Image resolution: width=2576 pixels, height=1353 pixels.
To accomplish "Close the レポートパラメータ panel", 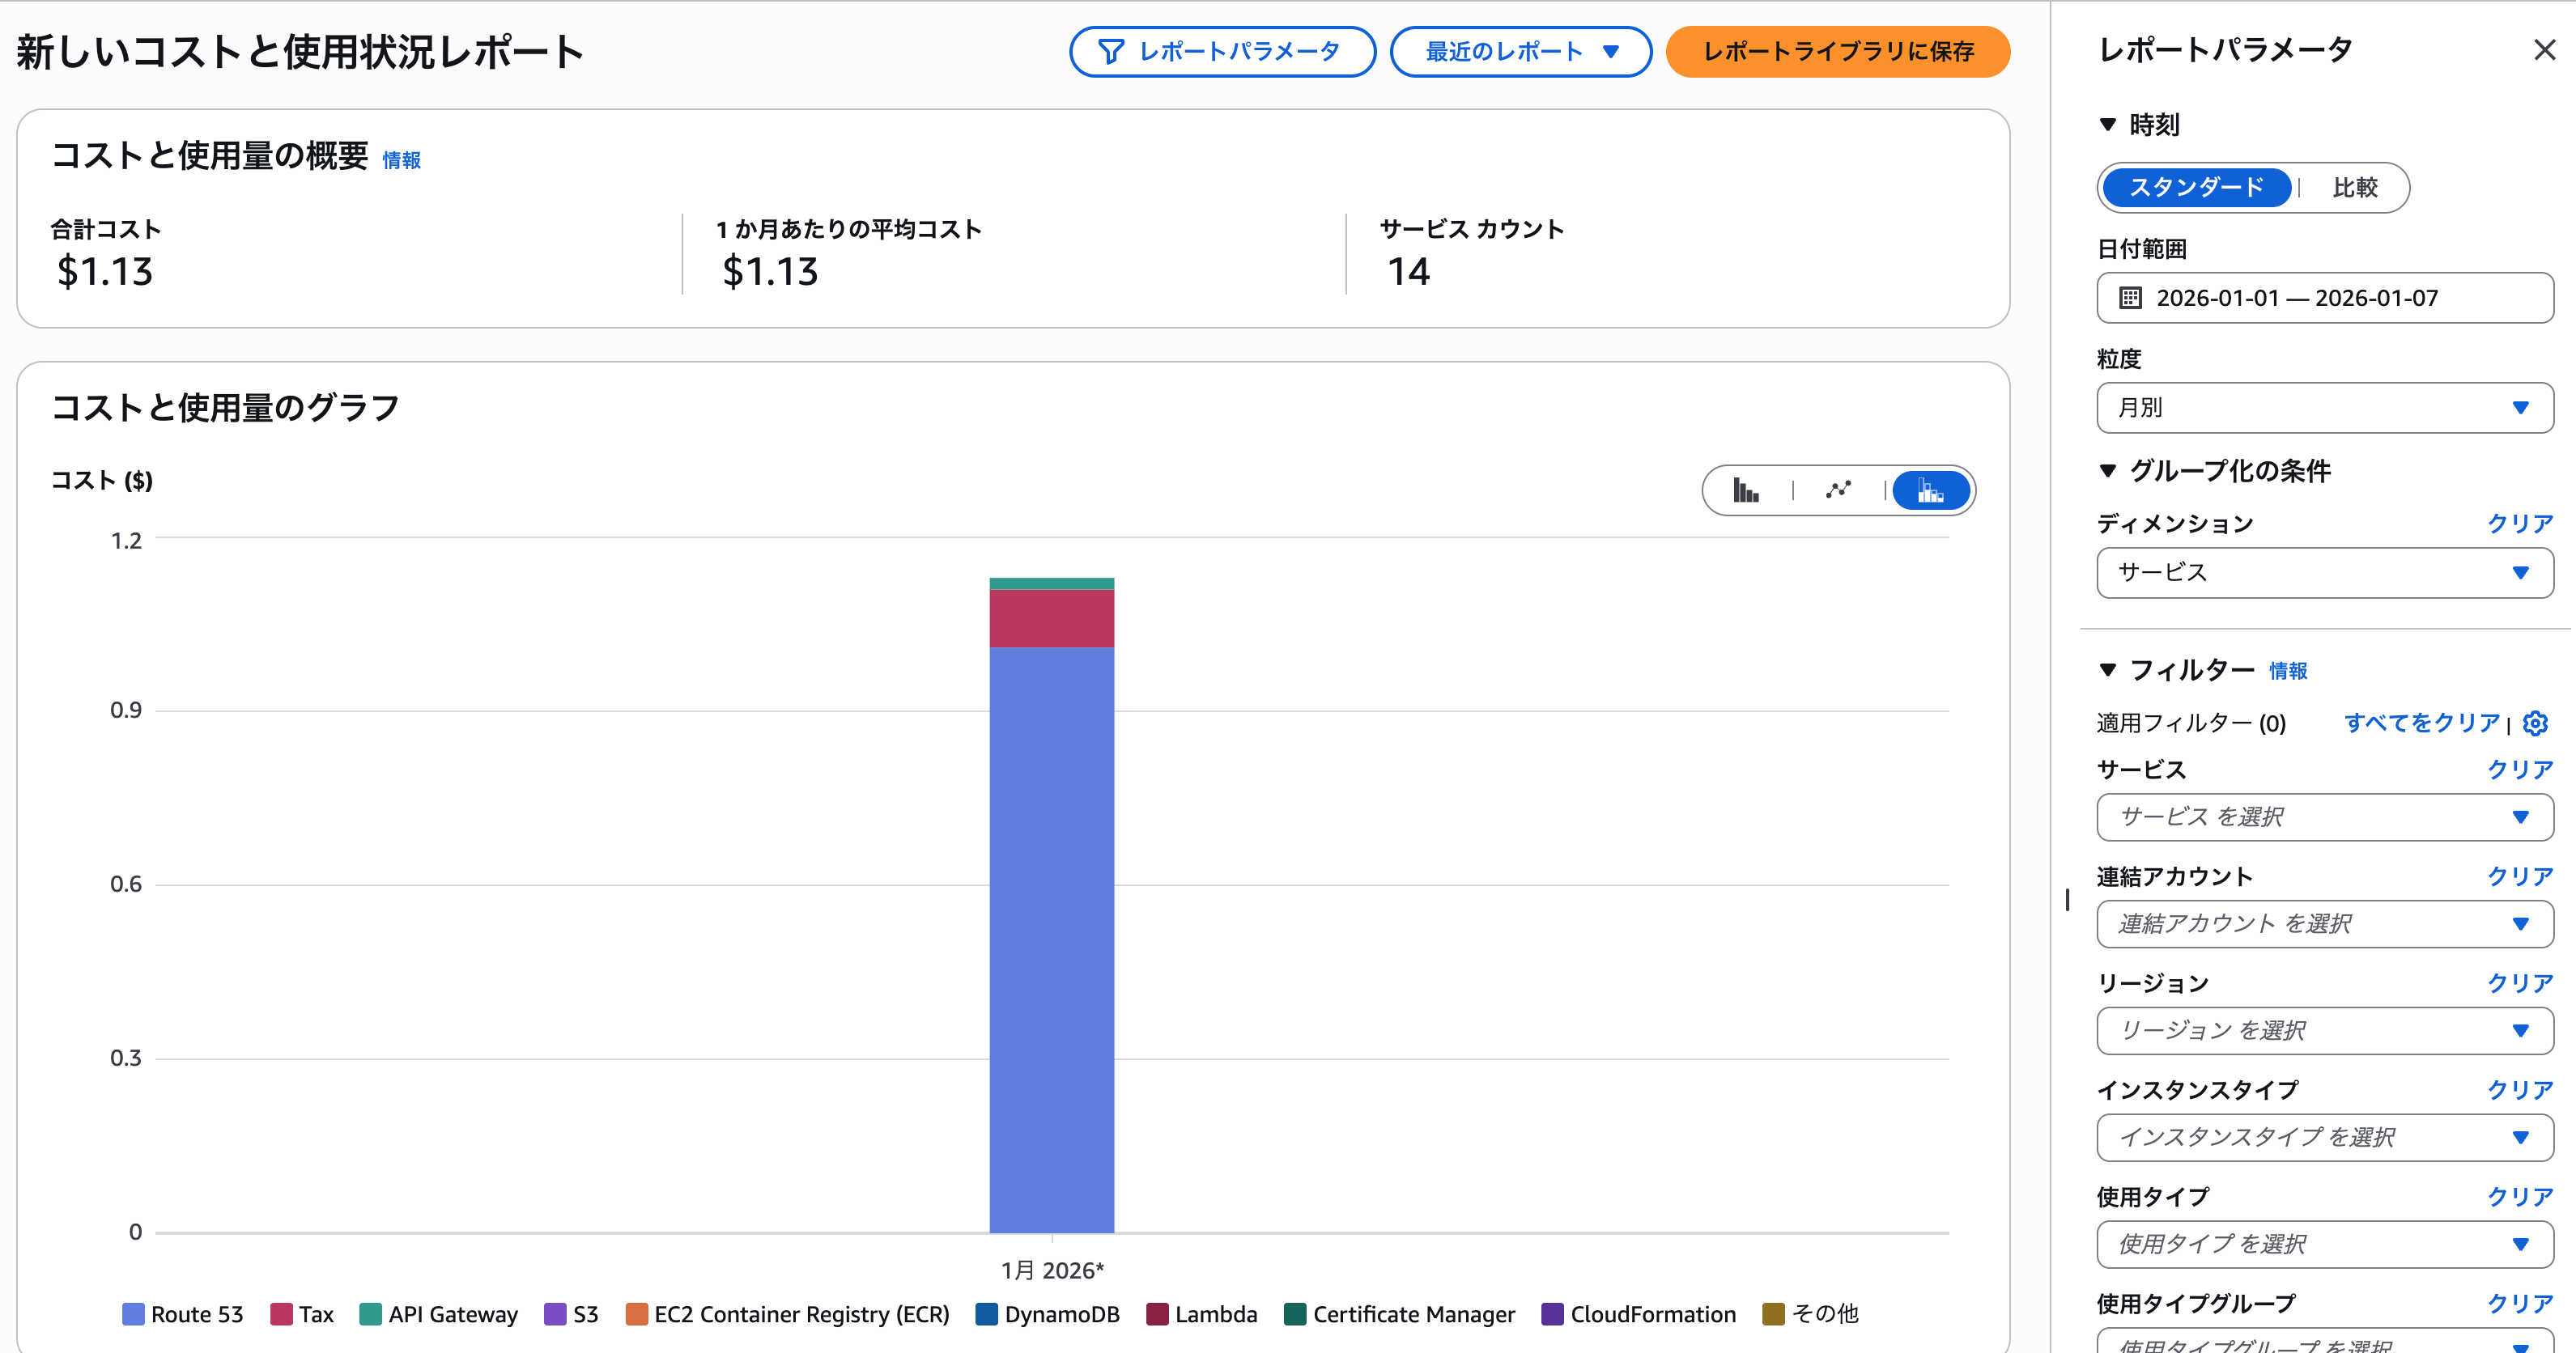I will pyautogui.click(x=2544, y=50).
